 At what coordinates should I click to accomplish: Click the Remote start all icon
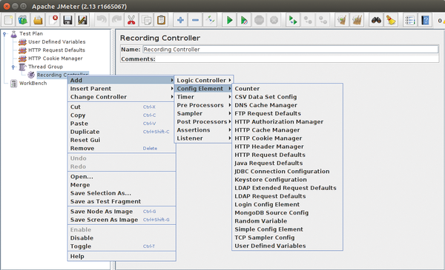click(x=293, y=20)
